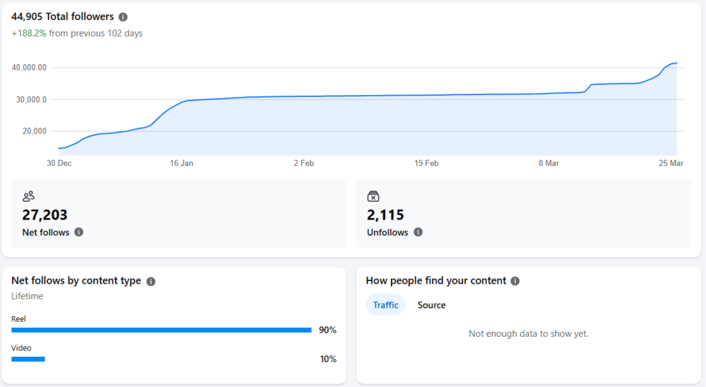The width and height of the screenshot is (706, 387).
Task: Click the 27,203 net follows number
Action: click(x=45, y=215)
